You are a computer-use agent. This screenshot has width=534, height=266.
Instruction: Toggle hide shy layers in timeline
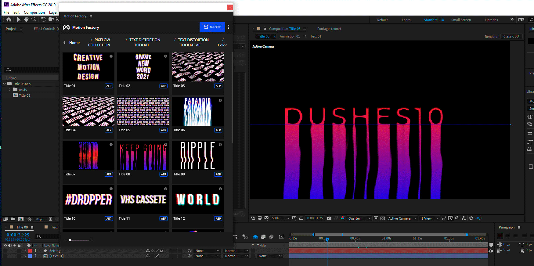point(255,237)
